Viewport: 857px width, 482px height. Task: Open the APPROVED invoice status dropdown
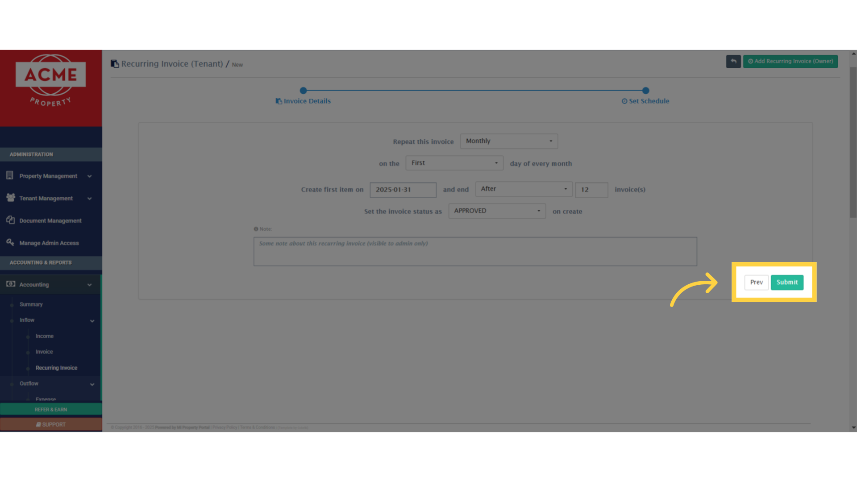[497, 211]
